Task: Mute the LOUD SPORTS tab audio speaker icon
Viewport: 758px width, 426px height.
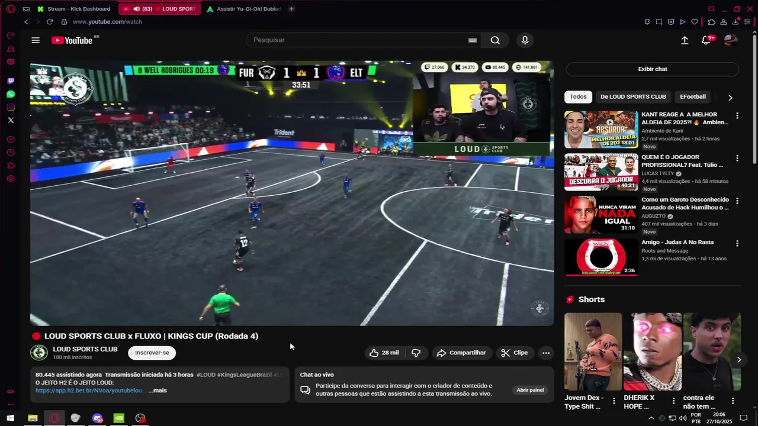Action: click(x=136, y=9)
